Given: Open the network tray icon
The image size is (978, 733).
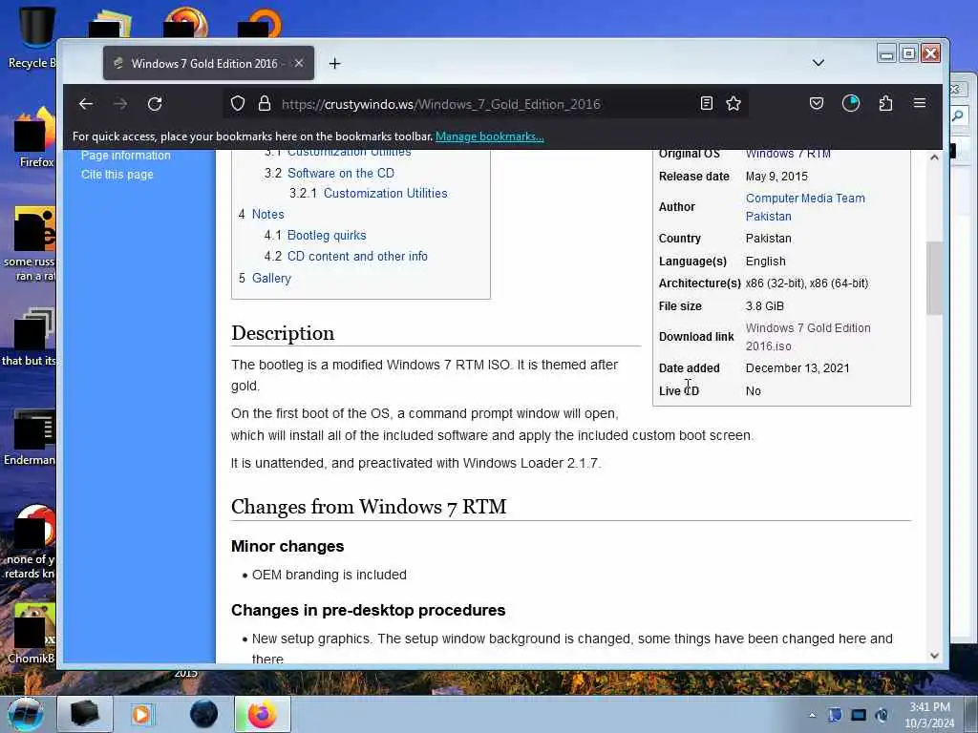Looking at the screenshot, I should [859, 715].
